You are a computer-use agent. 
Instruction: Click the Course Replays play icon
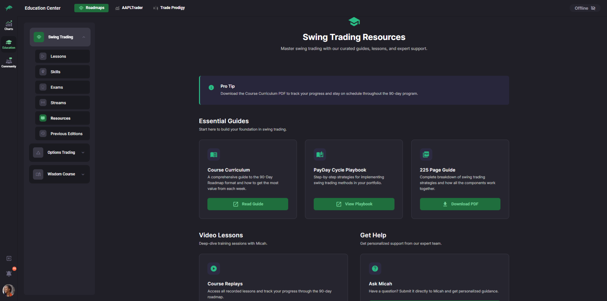[x=214, y=268]
